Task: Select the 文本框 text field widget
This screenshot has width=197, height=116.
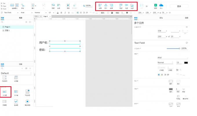Action: point(5,93)
